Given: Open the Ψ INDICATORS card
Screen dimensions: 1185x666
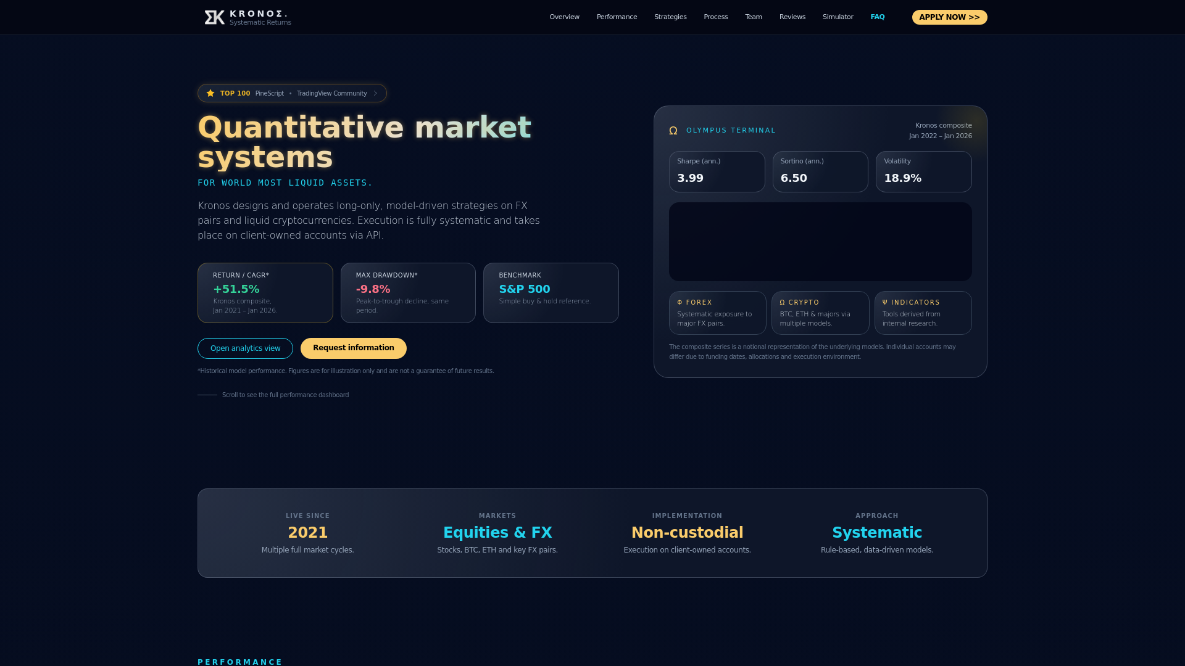Looking at the screenshot, I should 923,313.
